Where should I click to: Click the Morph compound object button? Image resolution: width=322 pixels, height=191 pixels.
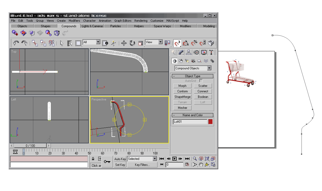tap(183, 86)
